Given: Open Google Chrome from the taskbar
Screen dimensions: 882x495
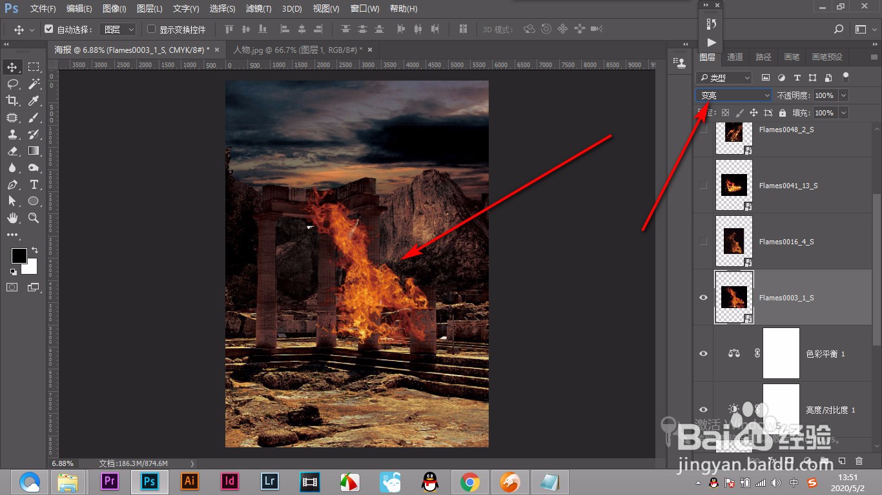Looking at the screenshot, I should tap(470, 481).
